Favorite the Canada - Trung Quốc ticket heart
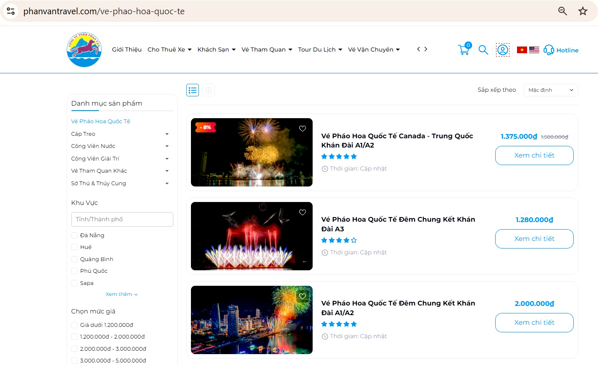598x365 pixels. coord(303,129)
